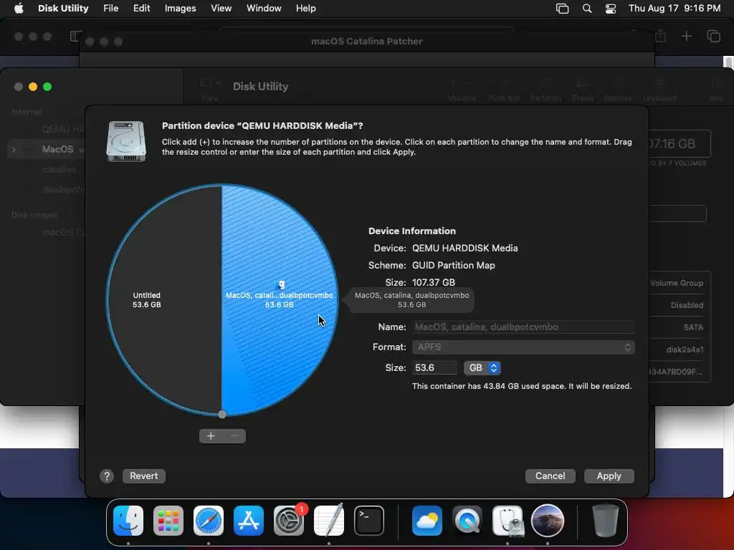The width and height of the screenshot is (734, 550).
Task: Click the Cancel button
Action: point(550,476)
